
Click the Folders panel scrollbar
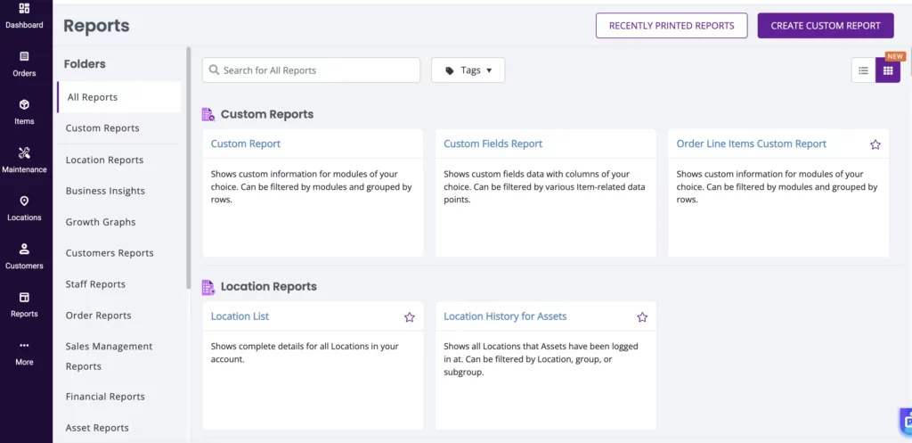[188, 168]
